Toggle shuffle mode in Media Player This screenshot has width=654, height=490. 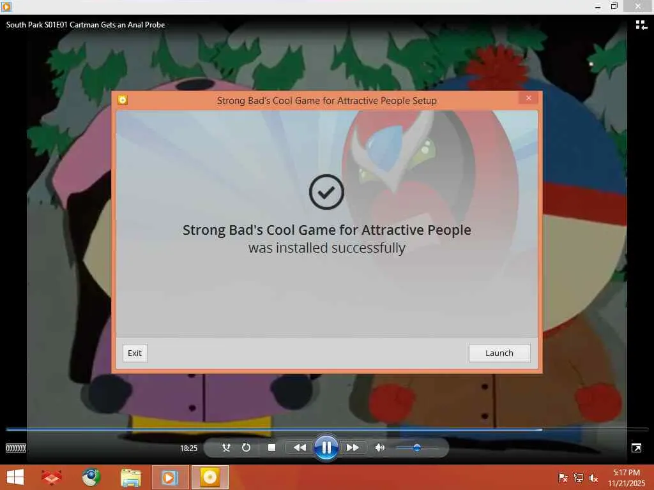click(x=226, y=447)
